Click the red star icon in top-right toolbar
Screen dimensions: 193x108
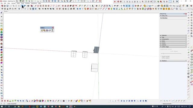coord(115,1)
